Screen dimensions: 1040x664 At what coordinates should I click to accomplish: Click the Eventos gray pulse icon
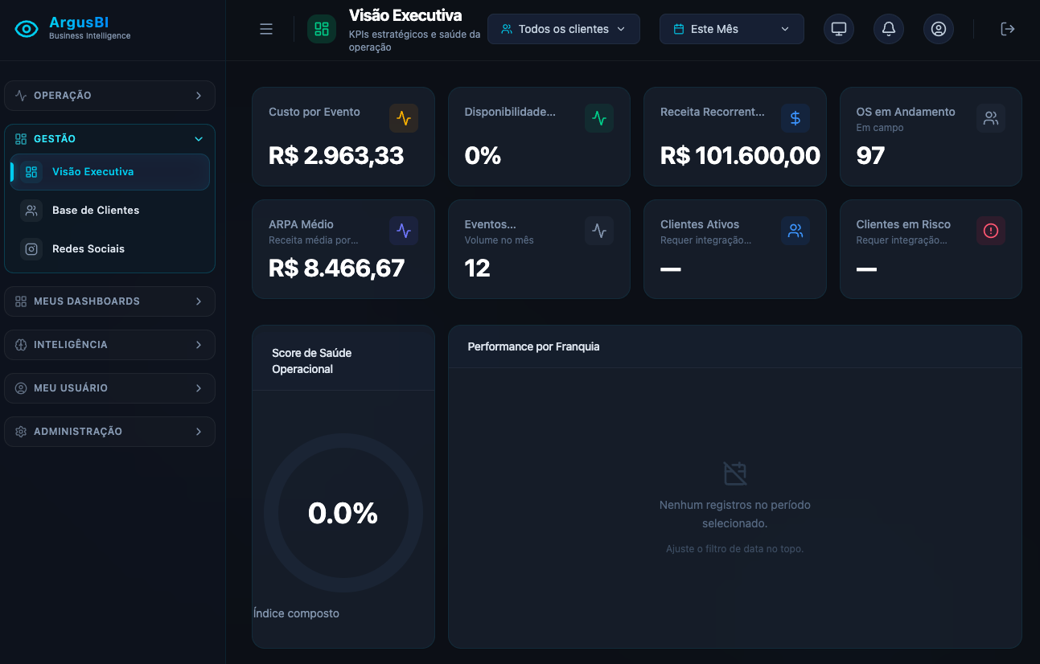(599, 231)
